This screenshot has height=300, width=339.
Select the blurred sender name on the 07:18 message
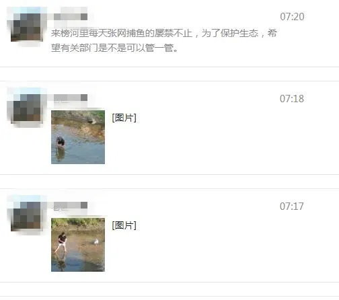coord(71,98)
